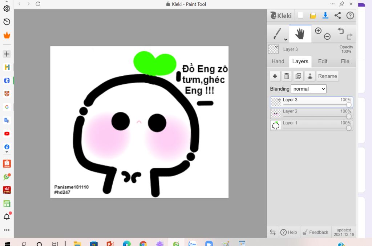Open history from the sidebar

click(7, 22)
